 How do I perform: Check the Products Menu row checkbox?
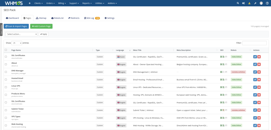(6, 95)
